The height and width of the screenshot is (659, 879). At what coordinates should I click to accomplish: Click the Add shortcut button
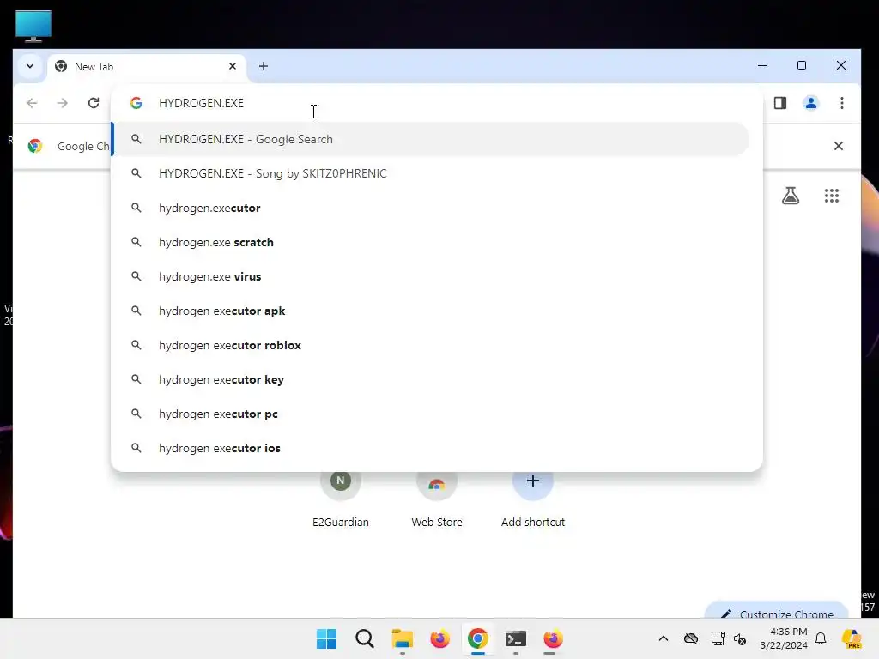point(532,499)
